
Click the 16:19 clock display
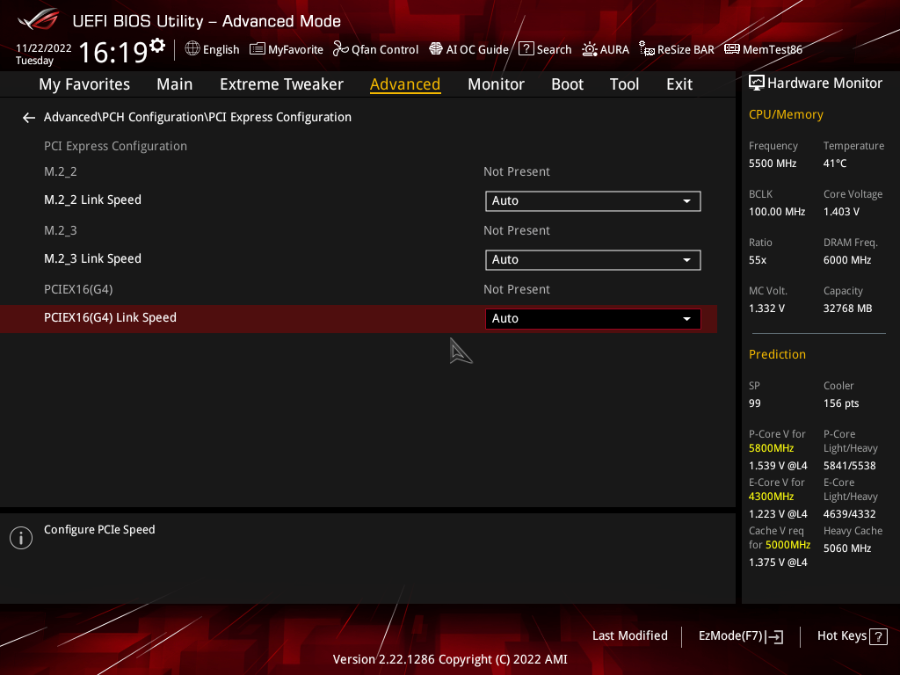click(113, 53)
